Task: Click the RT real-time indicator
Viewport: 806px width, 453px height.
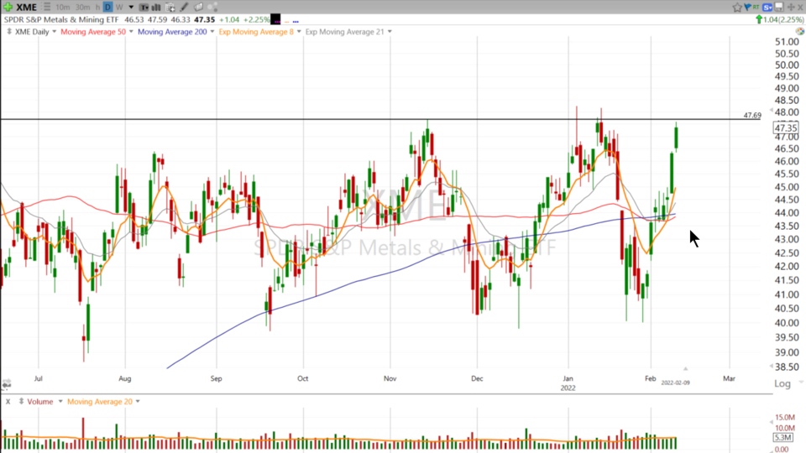Action: (756, 8)
